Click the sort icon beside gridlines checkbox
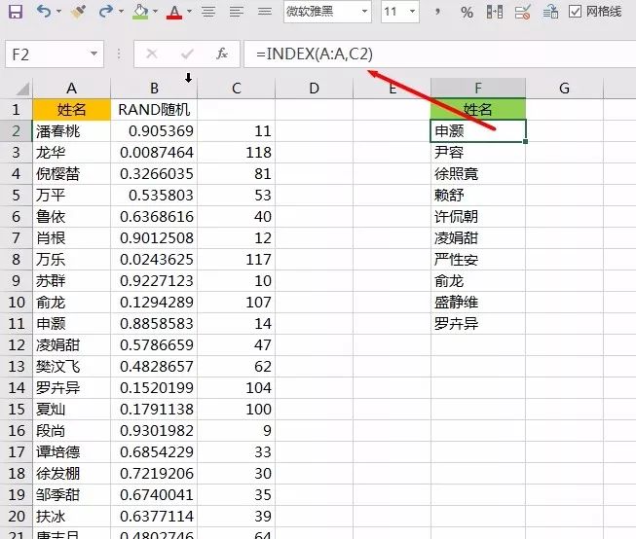The height and width of the screenshot is (539, 636). (550, 12)
